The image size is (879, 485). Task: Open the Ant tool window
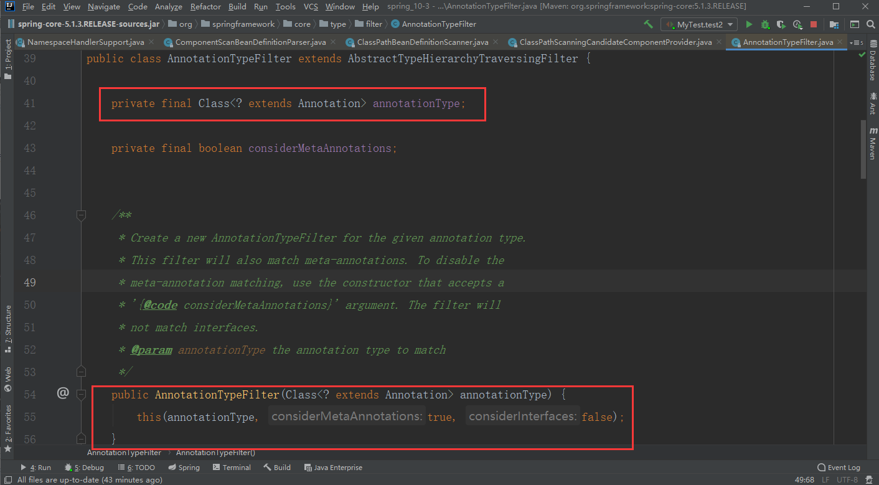click(872, 103)
